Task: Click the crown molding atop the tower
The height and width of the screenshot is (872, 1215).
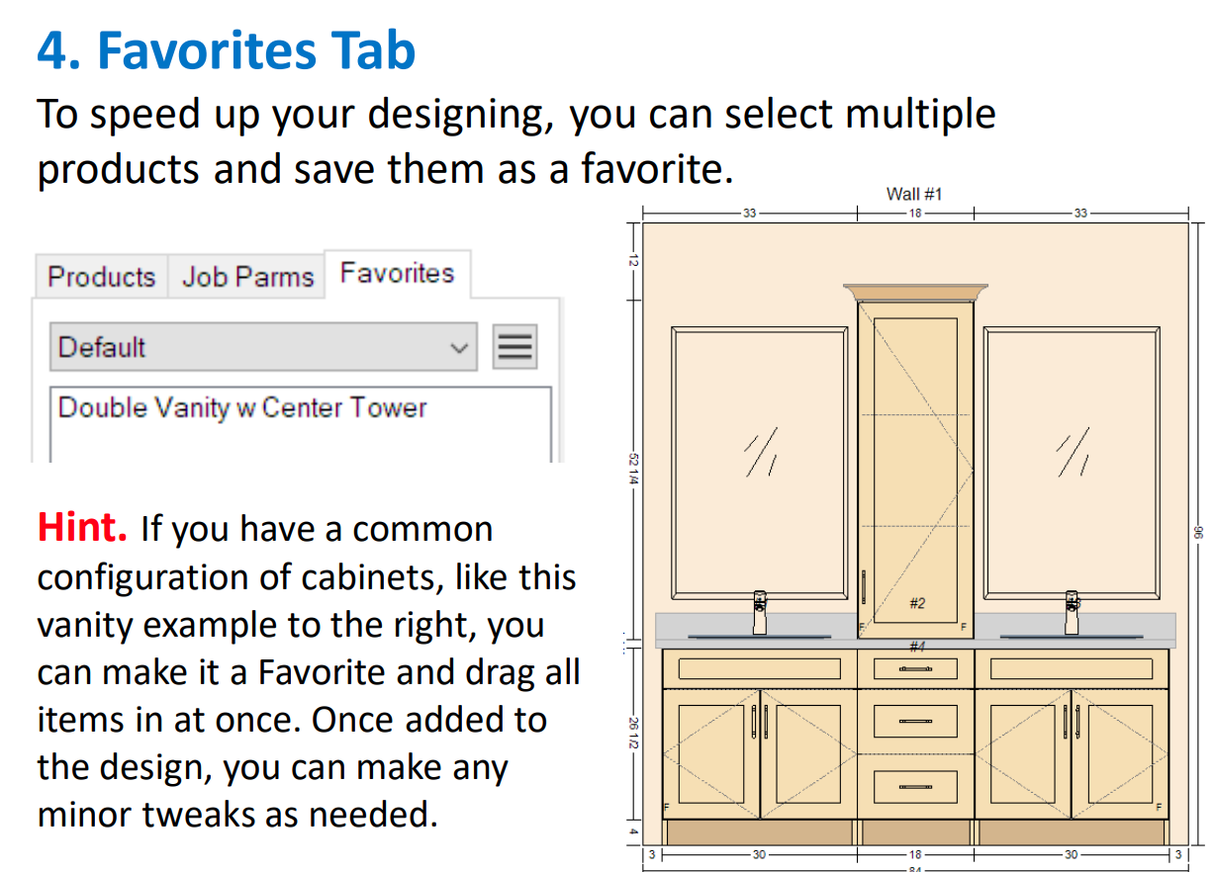Action: (916, 291)
